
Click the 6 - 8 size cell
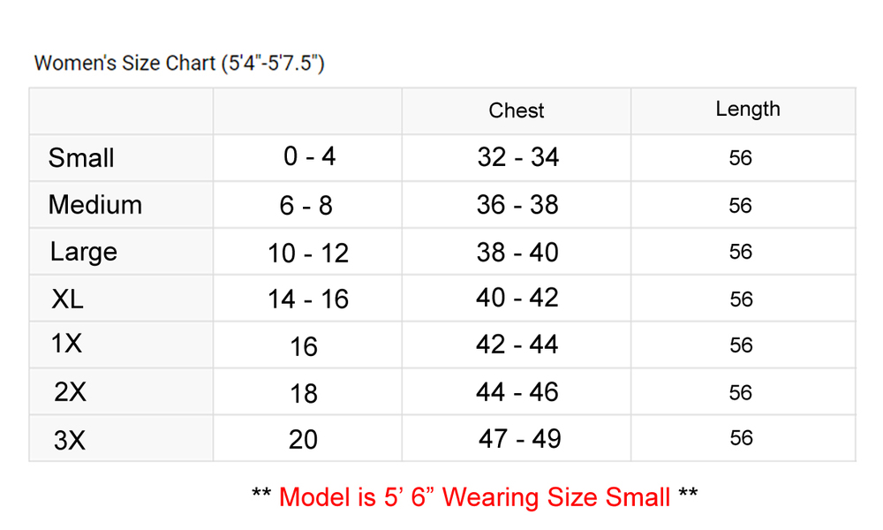(x=306, y=206)
